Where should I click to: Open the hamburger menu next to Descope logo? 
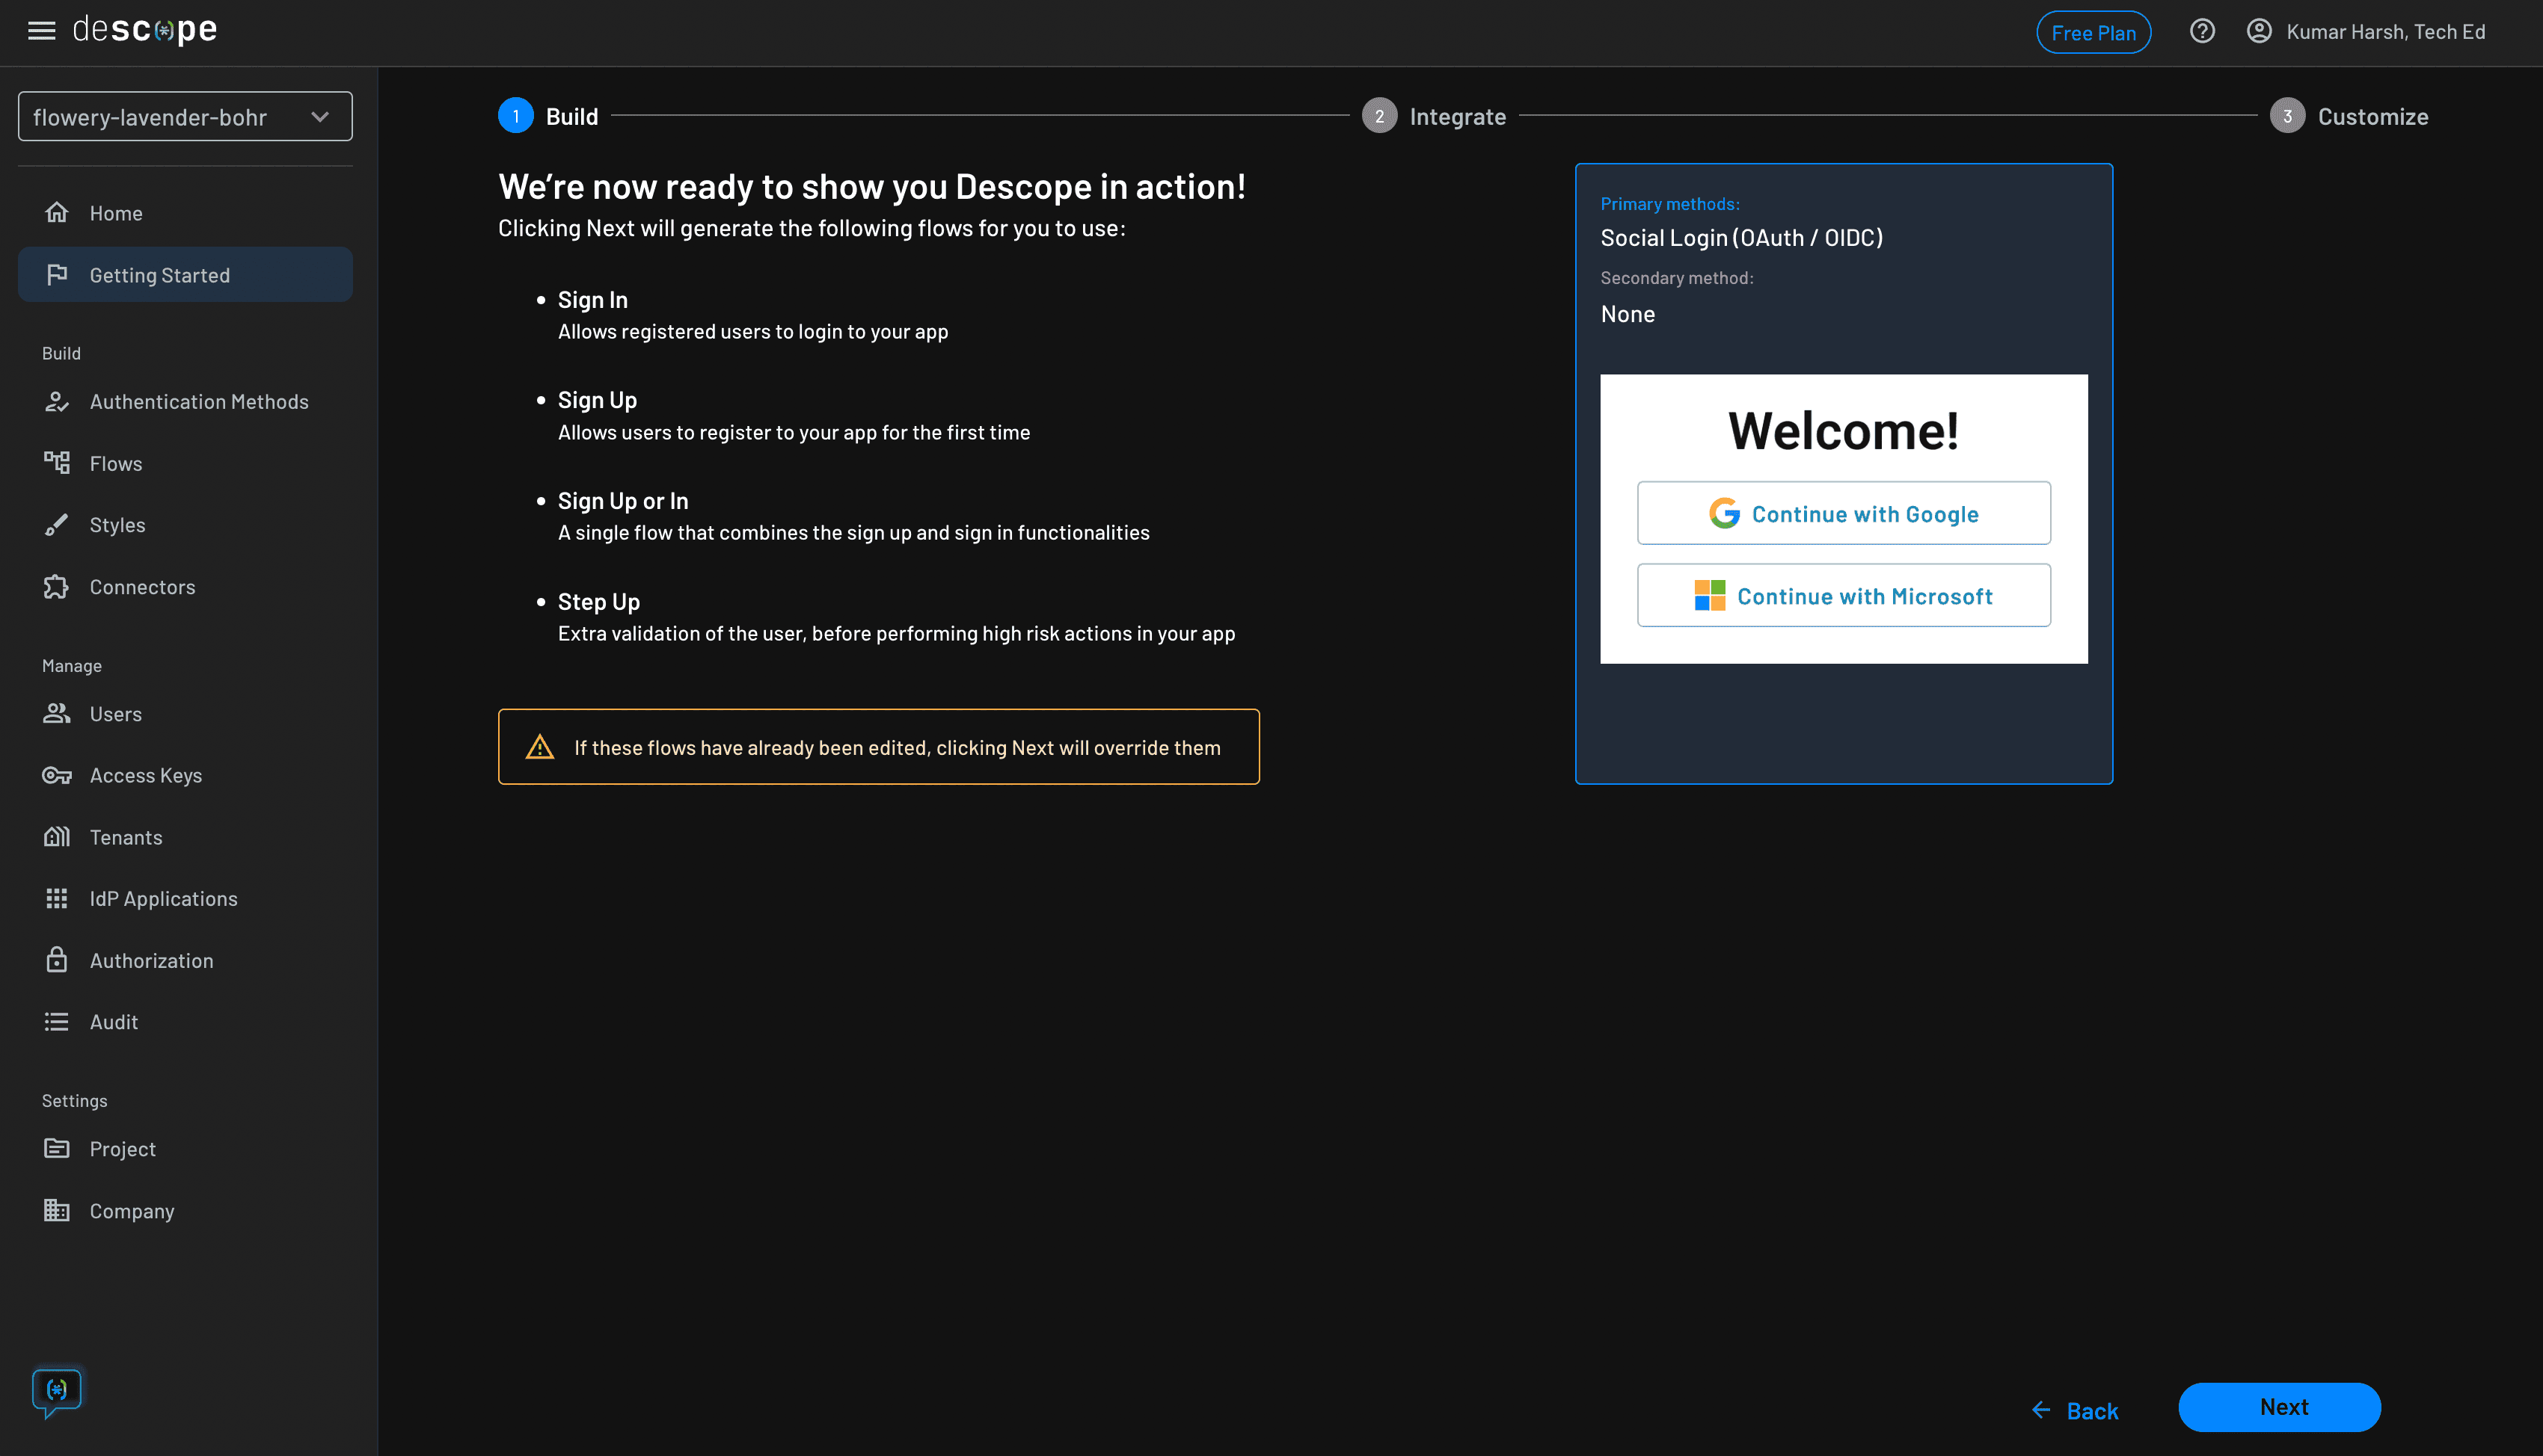click(x=41, y=30)
